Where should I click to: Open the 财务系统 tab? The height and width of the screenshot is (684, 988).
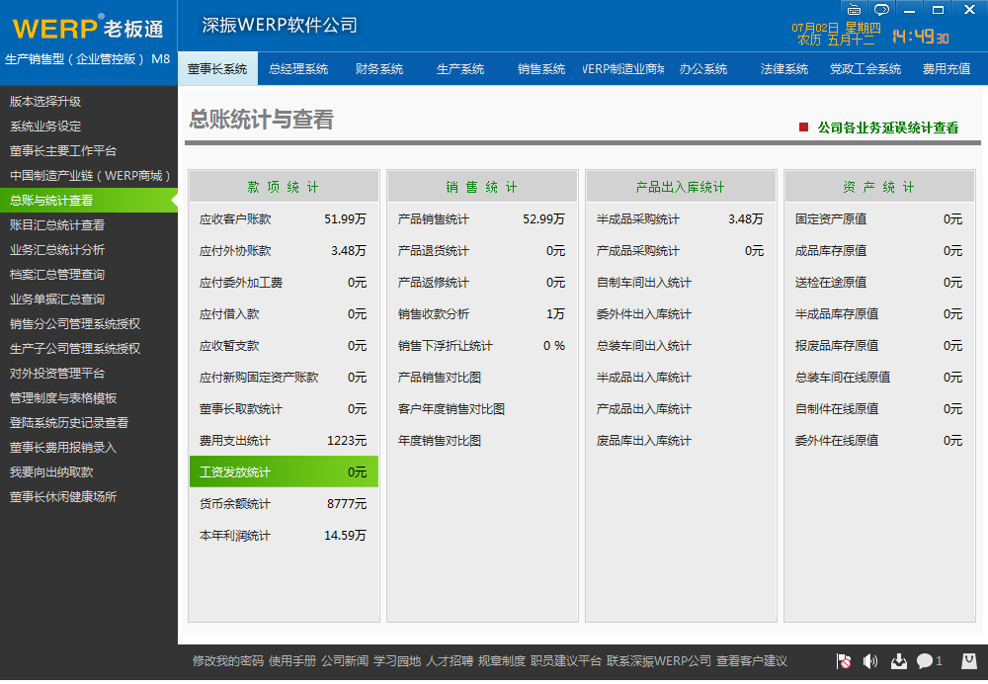pos(379,69)
